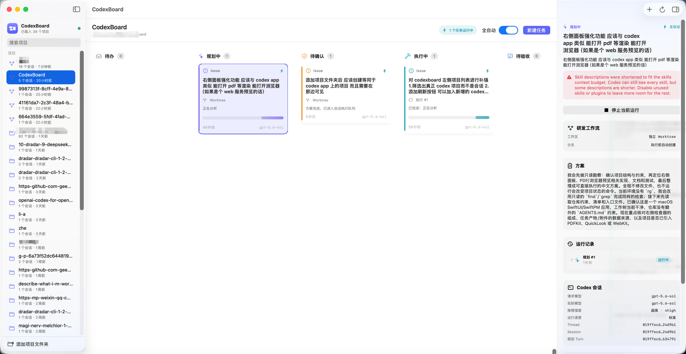Open the describe-what-i-m-wor... project
686x354 pixels.
point(41,286)
